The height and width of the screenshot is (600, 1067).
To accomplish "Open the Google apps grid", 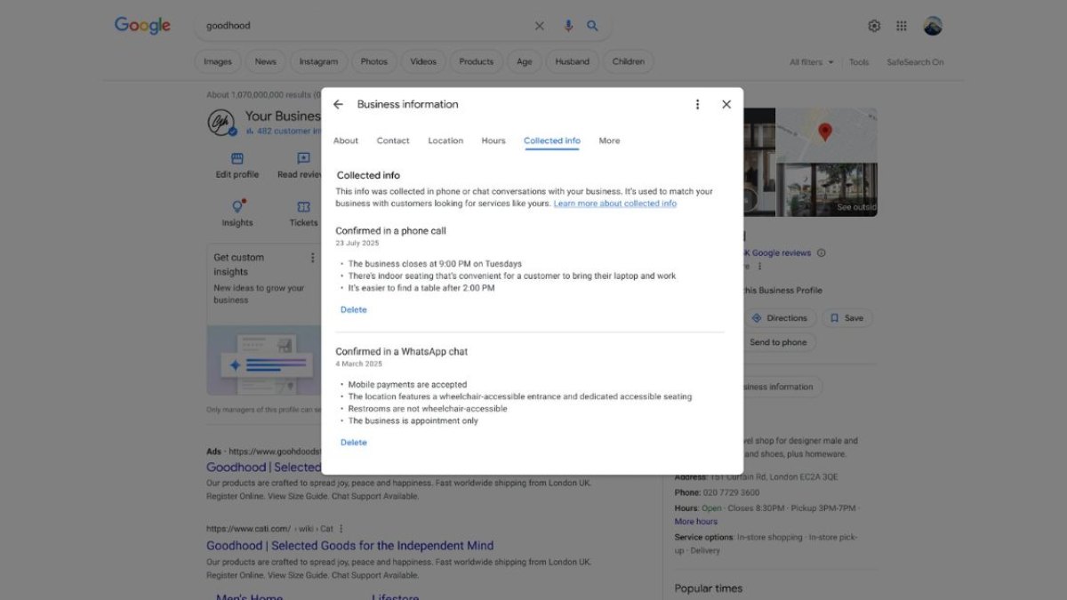I will (x=902, y=26).
